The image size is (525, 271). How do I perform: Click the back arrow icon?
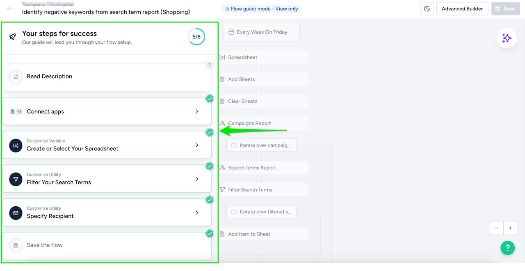tap(9, 9)
